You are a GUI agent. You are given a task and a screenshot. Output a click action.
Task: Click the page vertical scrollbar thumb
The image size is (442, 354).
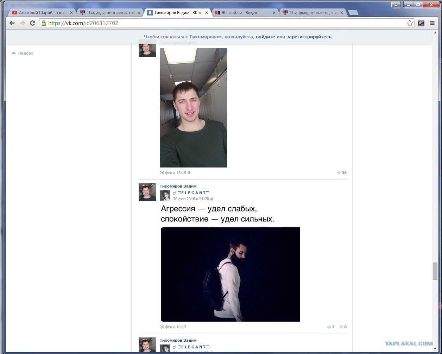tap(435, 271)
